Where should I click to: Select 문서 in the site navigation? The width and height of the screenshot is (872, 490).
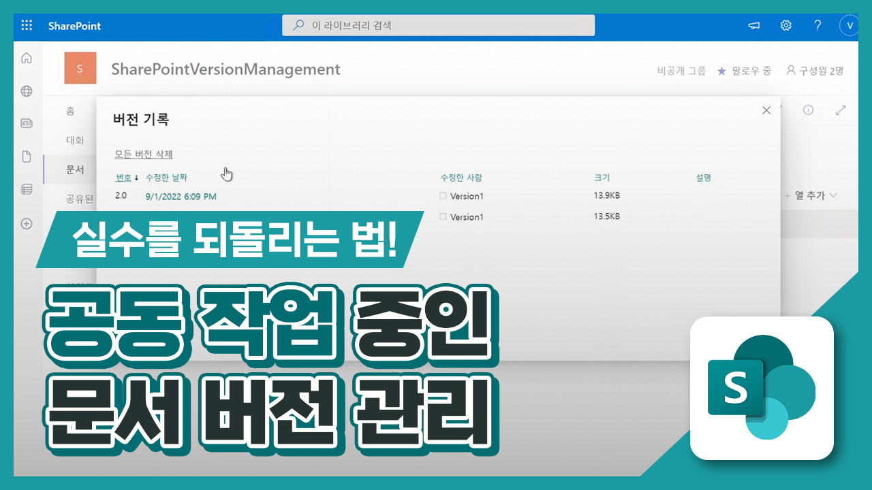pos(75,169)
